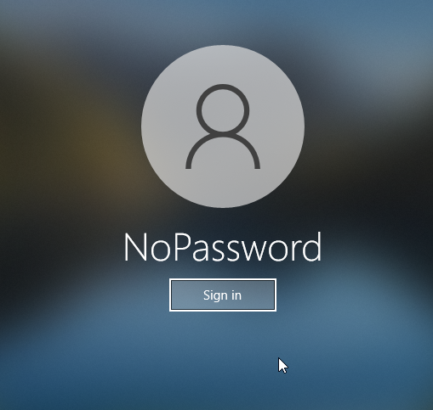The height and width of the screenshot is (410, 433).
Task: Click the user avatar circle
Action: tap(223, 126)
